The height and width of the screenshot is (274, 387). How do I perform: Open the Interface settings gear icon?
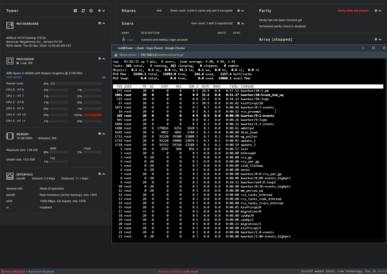pos(100,174)
